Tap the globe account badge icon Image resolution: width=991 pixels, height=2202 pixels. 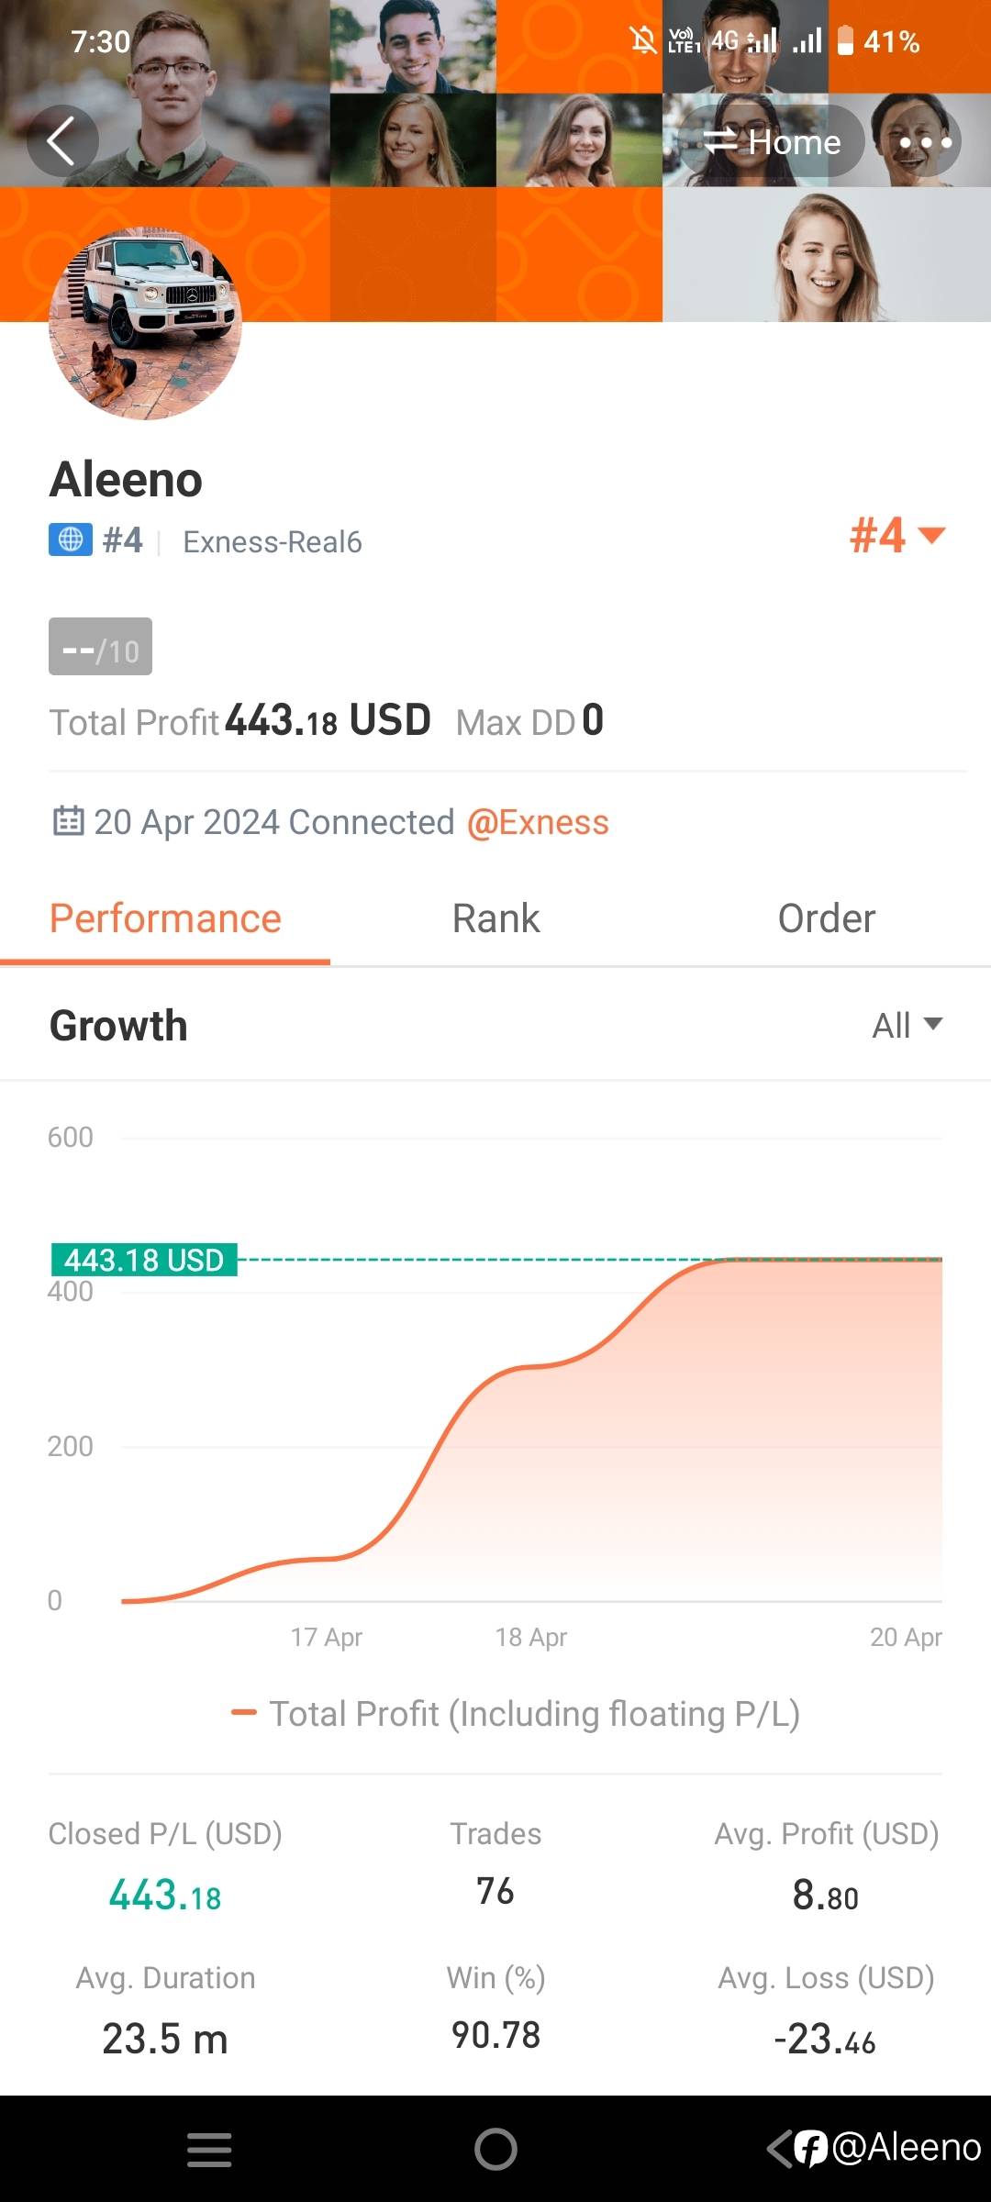(71, 540)
